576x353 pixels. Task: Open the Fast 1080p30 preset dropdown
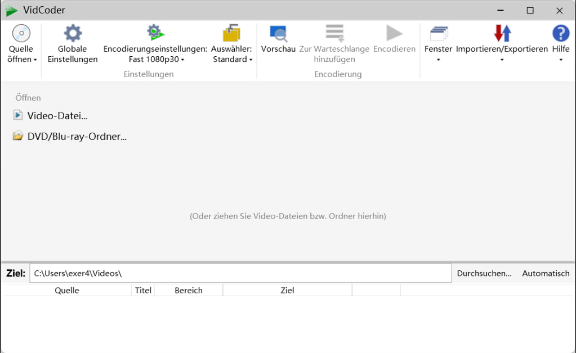(x=156, y=59)
